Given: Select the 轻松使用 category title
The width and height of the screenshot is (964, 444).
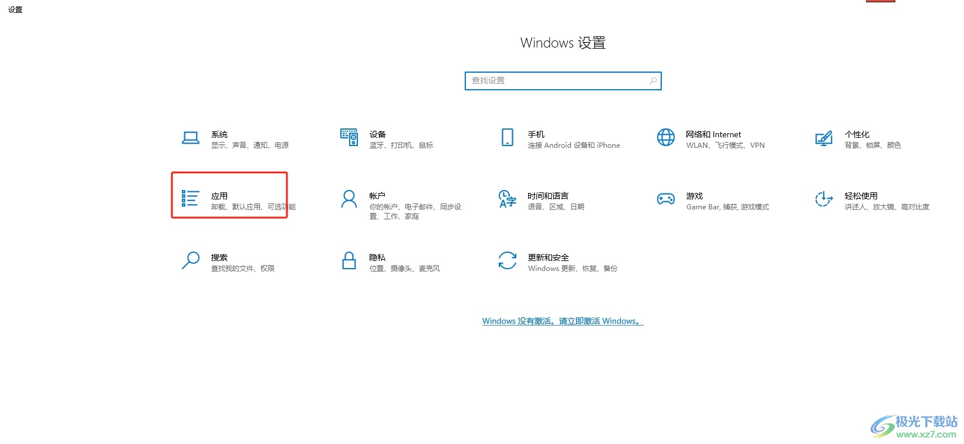Looking at the screenshot, I should [x=861, y=196].
